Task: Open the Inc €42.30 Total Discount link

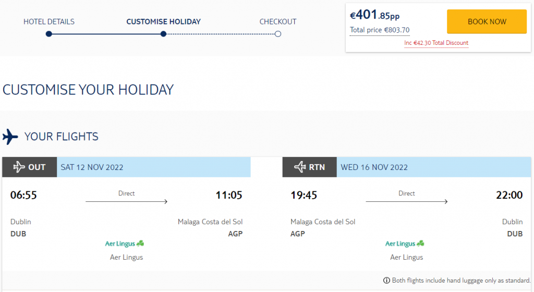Action: tap(436, 43)
